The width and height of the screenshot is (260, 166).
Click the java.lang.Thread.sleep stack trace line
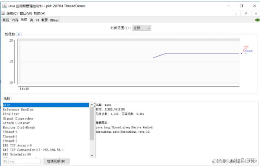coord(124,127)
